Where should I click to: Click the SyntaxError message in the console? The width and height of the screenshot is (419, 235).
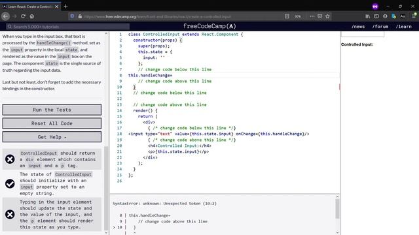coord(164,204)
